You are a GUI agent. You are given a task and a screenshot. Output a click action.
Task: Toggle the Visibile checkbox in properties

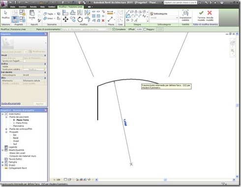coord(25,66)
